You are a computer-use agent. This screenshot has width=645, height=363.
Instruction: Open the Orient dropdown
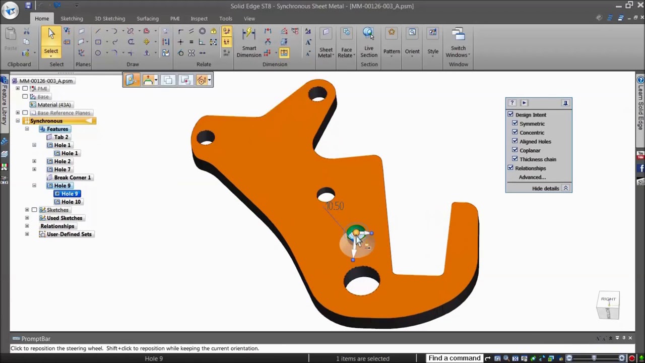tap(412, 43)
